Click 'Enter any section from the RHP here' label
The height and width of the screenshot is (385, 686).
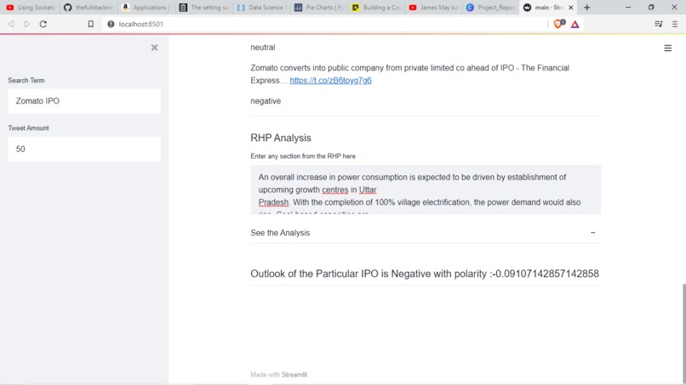pyautogui.click(x=303, y=156)
